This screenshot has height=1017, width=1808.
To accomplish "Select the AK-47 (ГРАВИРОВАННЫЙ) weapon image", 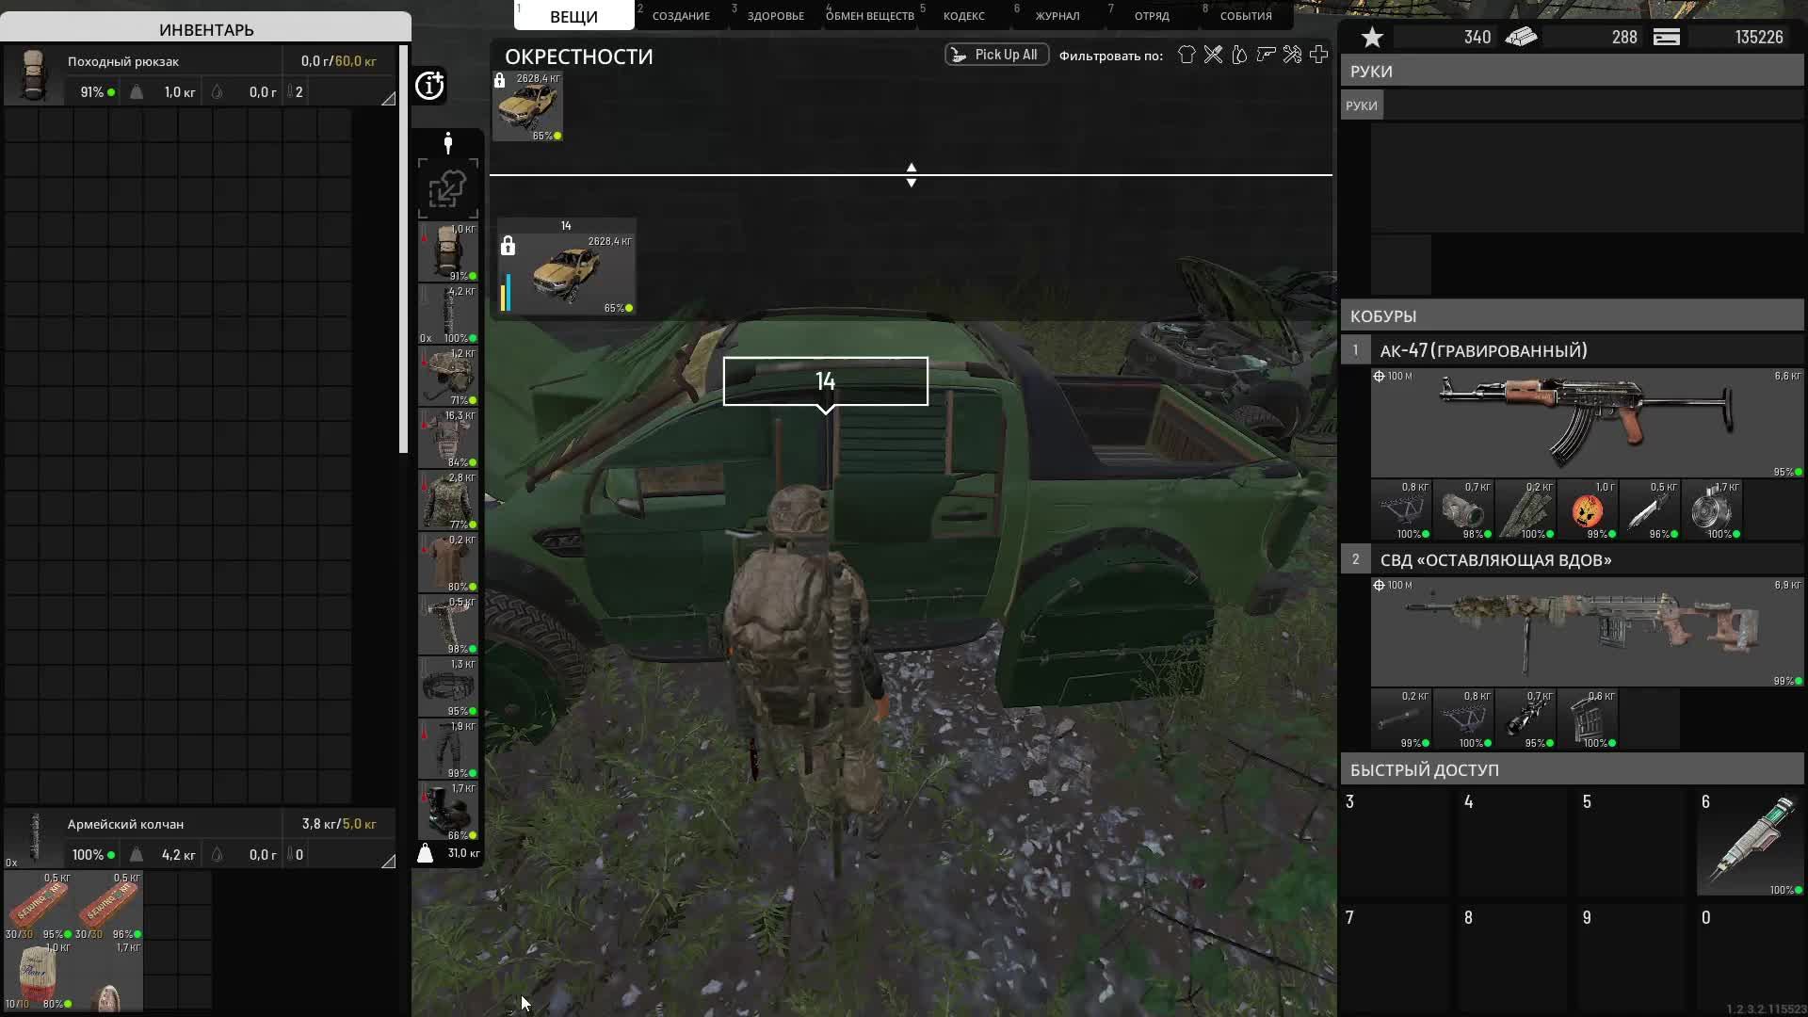I will (x=1587, y=423).
